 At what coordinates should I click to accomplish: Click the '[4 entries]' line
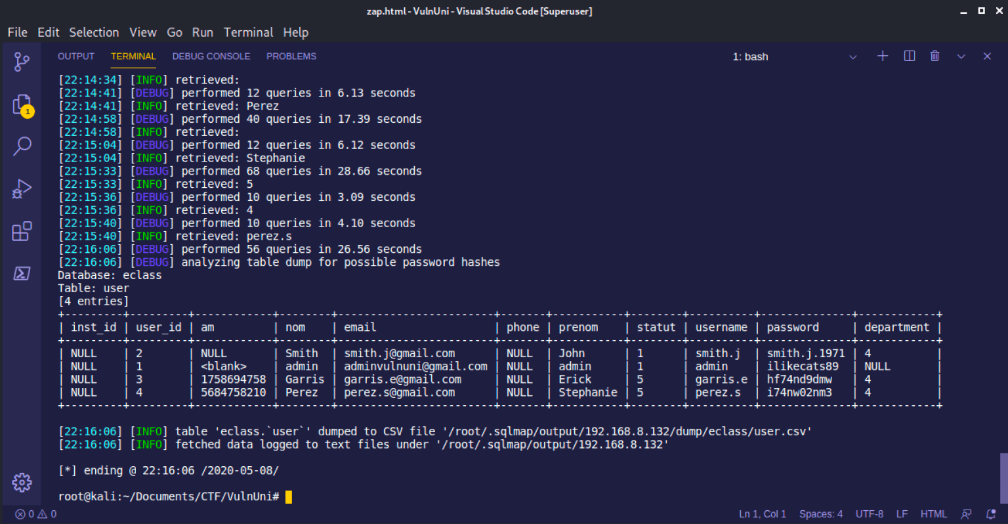coord(94,301)
